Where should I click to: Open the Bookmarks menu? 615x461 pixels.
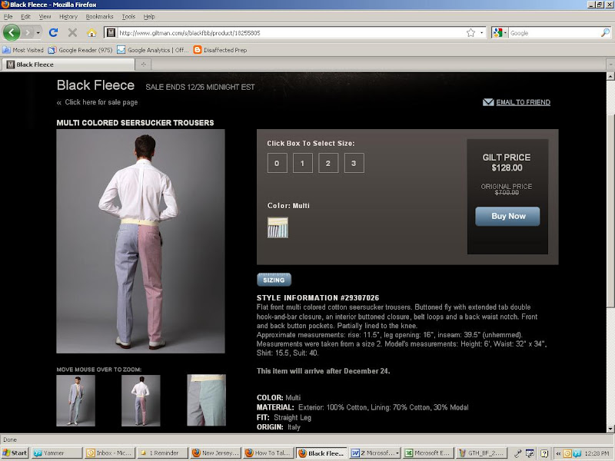pos(99,16)
